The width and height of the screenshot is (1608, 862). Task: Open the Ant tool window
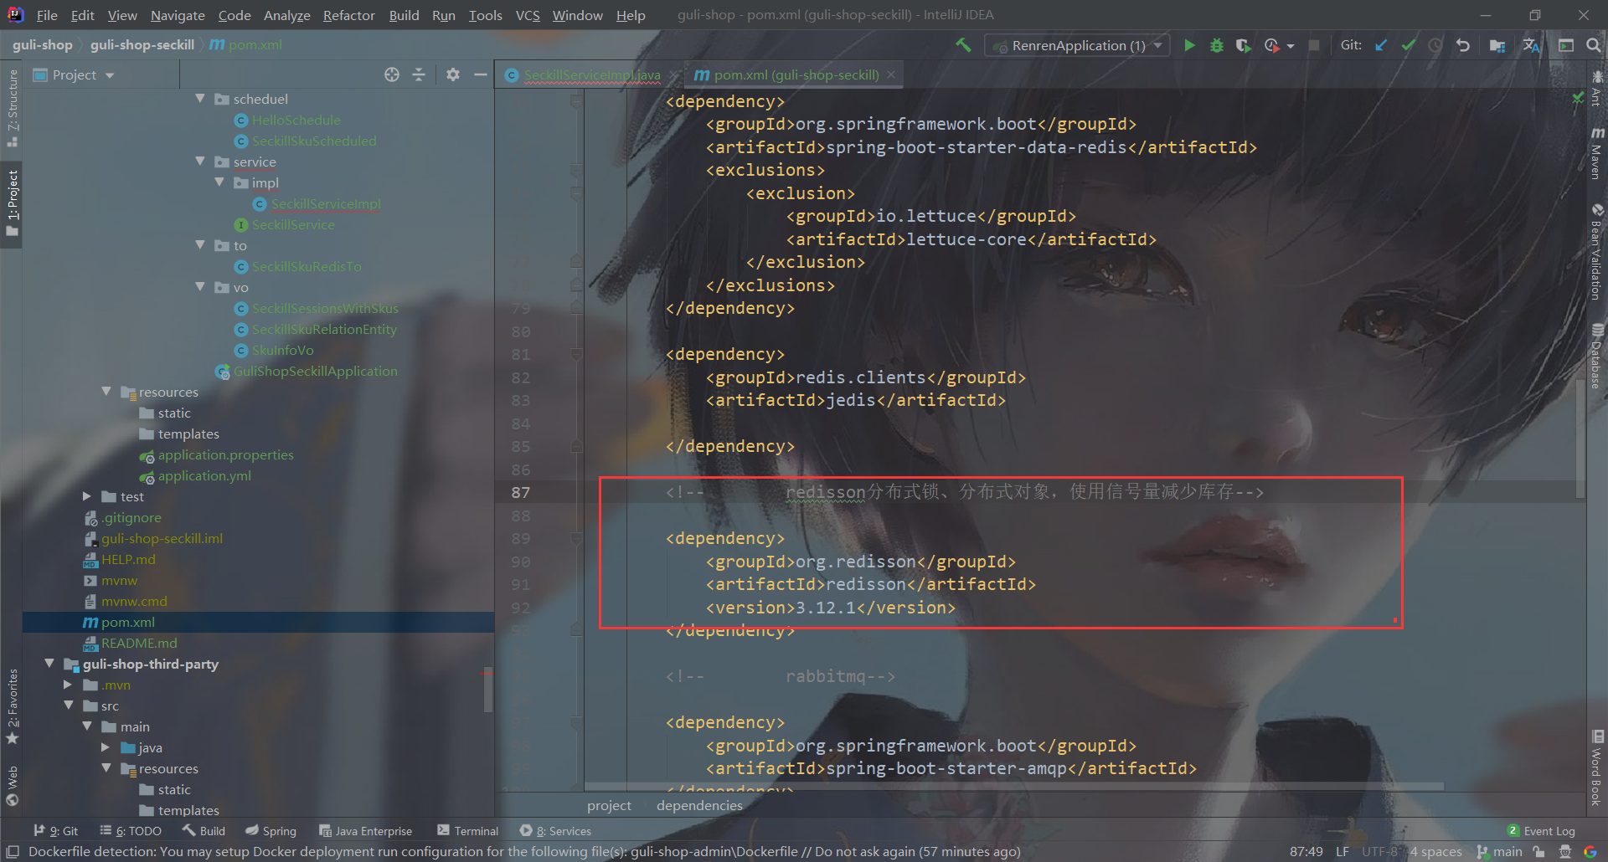(x=1596, y=90)
